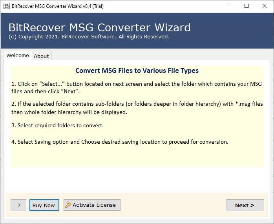Close the MSG Converter Wizard window
274x224 pixels.
(265, 6)
